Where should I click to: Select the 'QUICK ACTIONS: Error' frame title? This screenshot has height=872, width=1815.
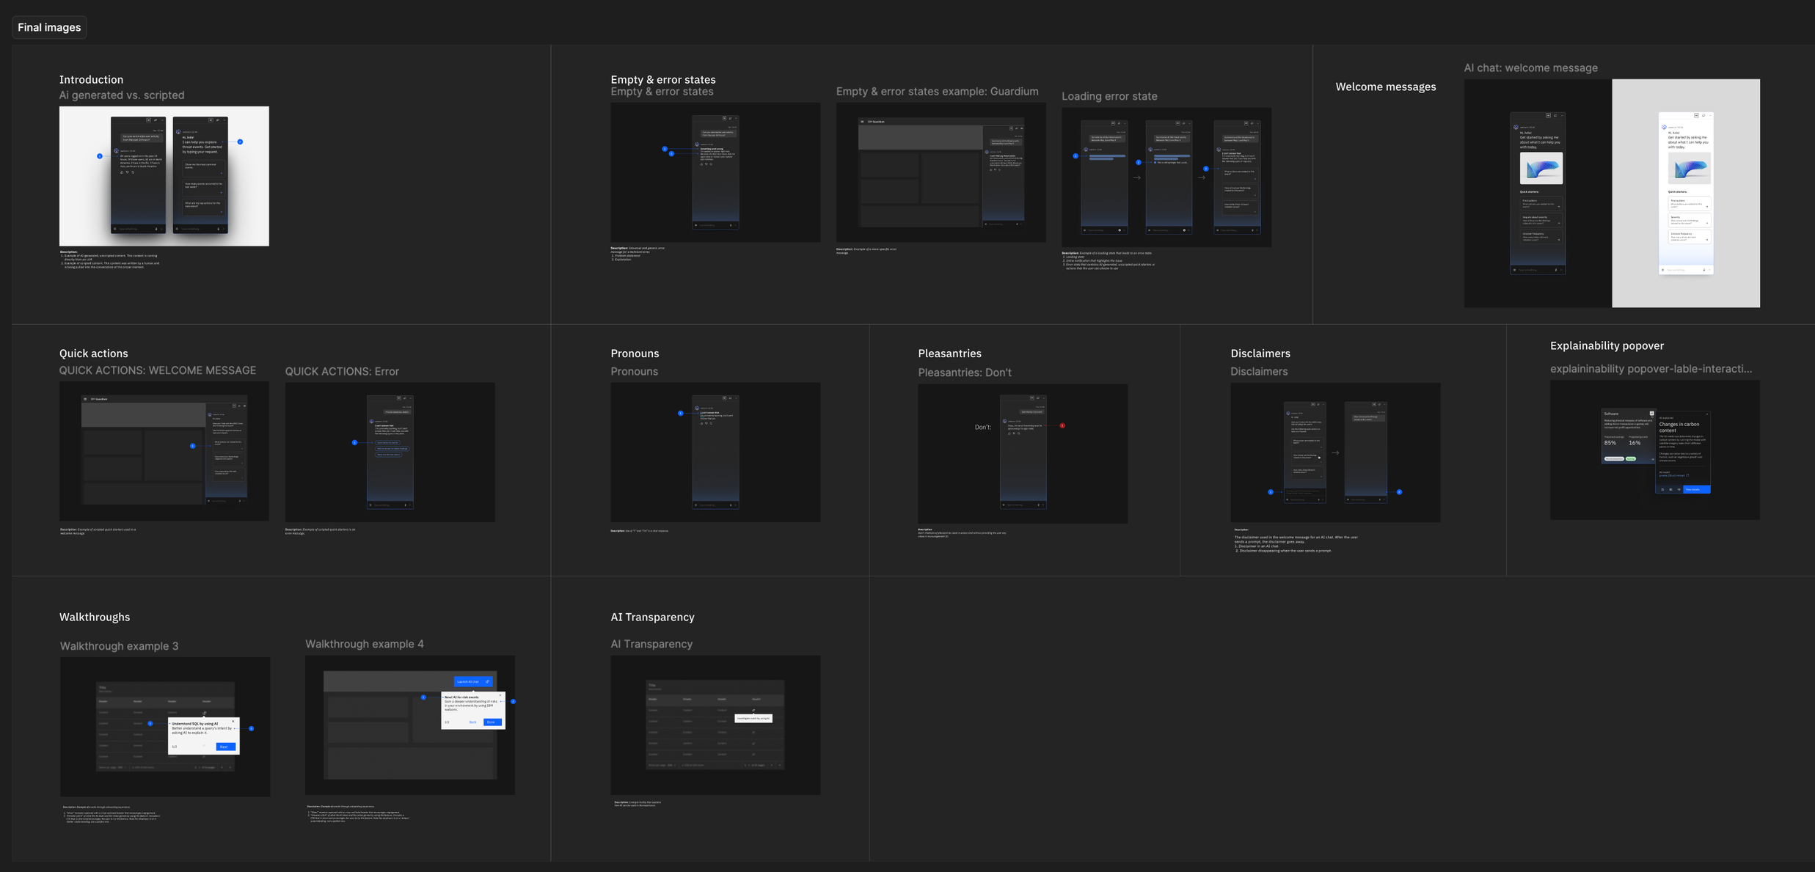point(342,372)
